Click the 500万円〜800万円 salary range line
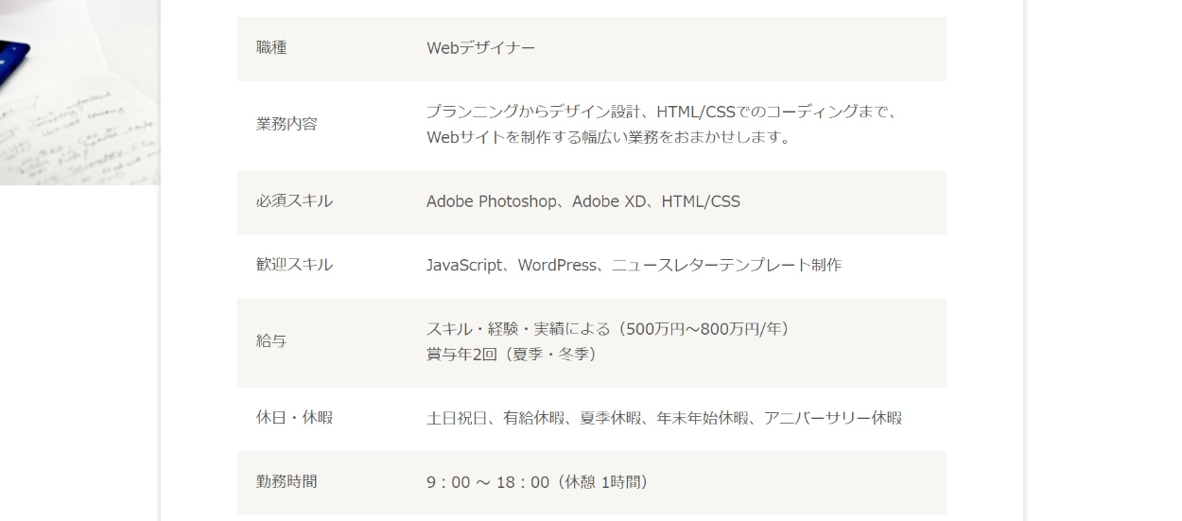 pos(608,329)
